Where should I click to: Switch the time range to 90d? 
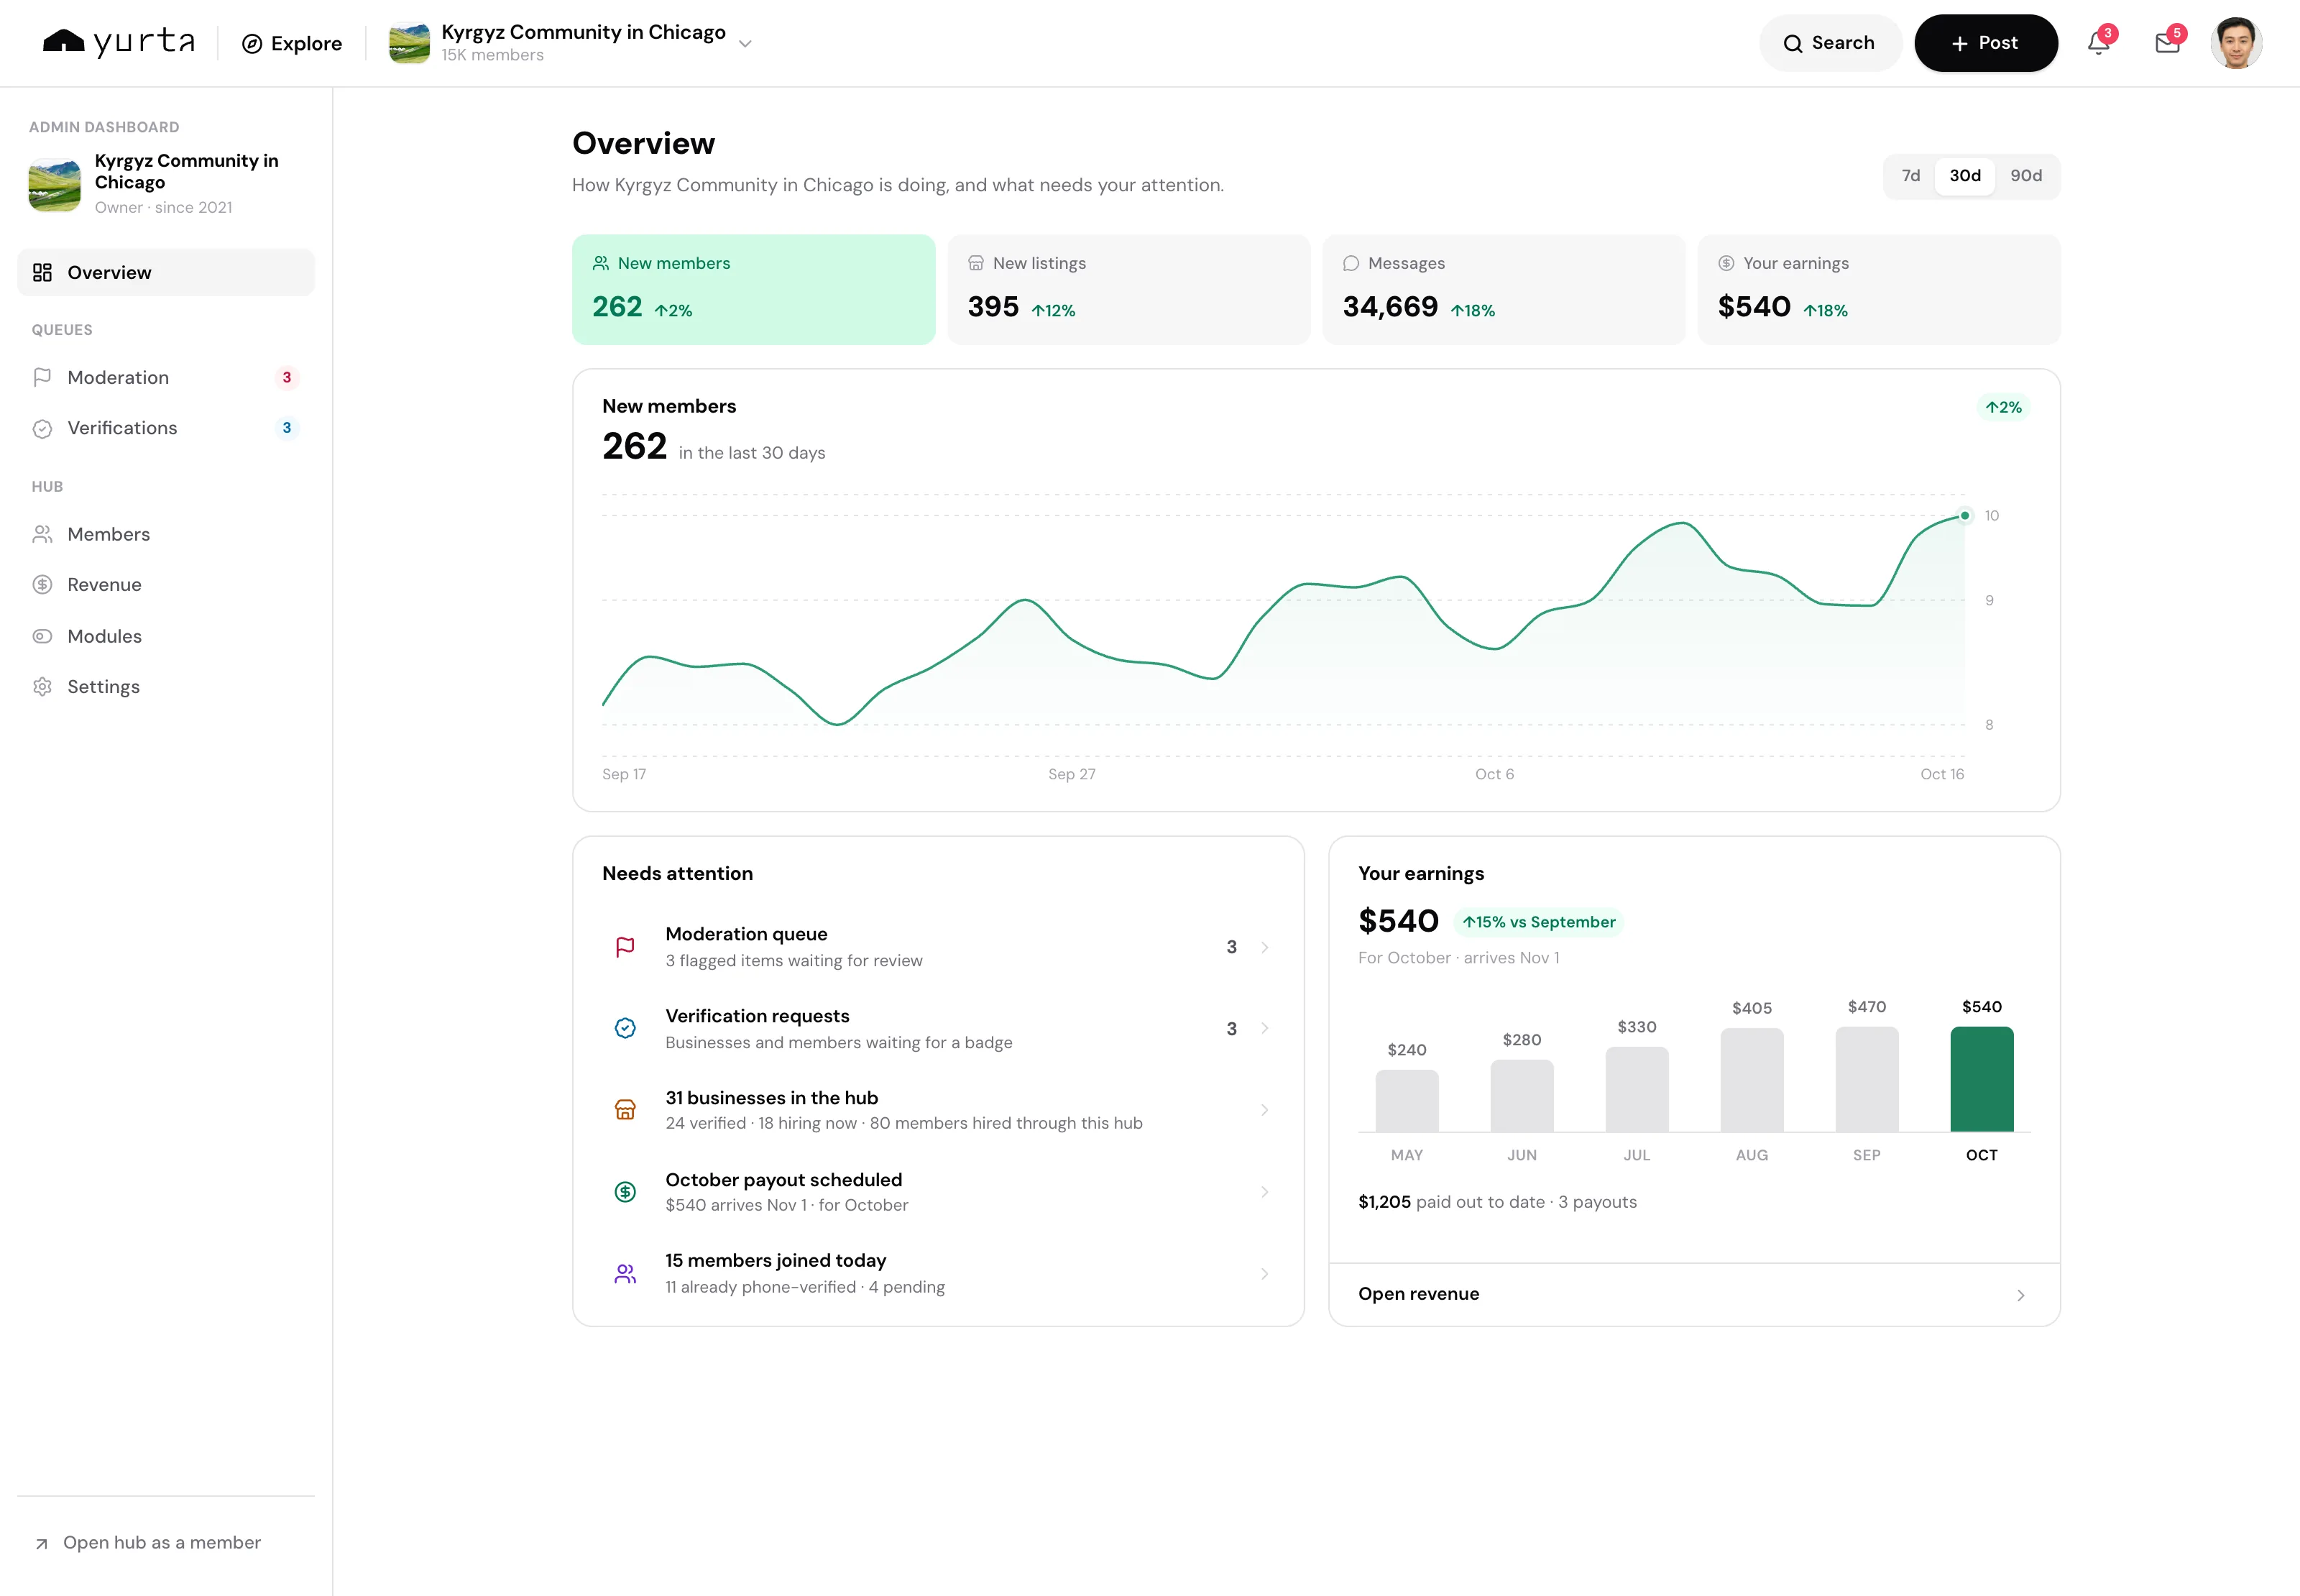(2026, 176)
